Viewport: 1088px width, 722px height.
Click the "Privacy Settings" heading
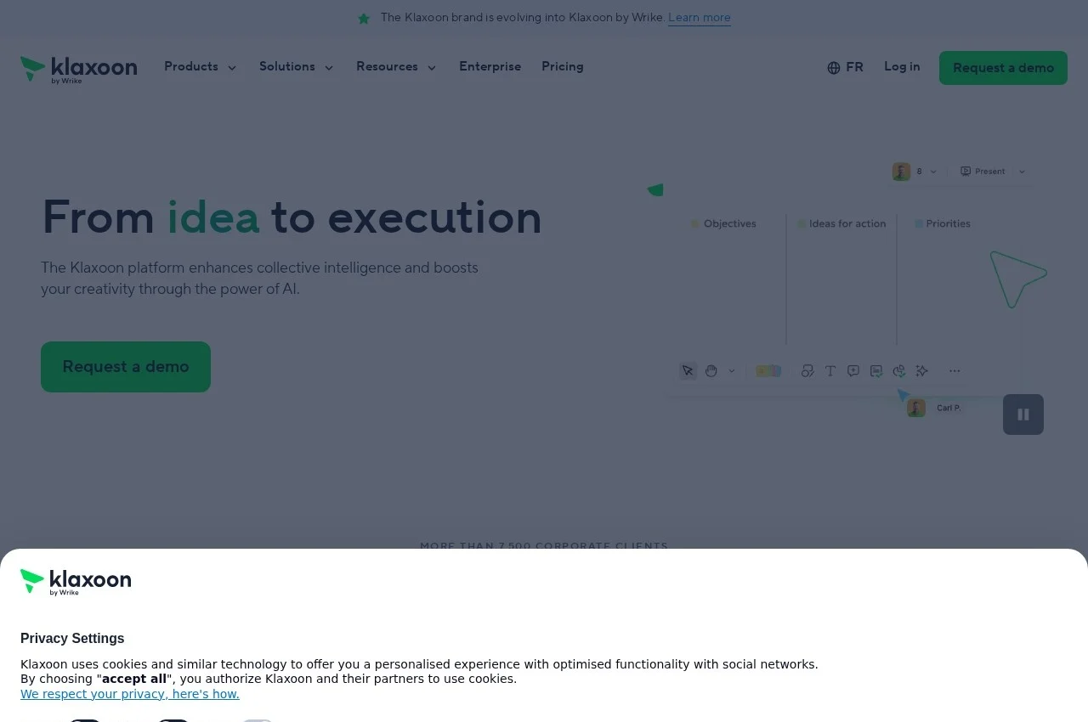point(72,639)
